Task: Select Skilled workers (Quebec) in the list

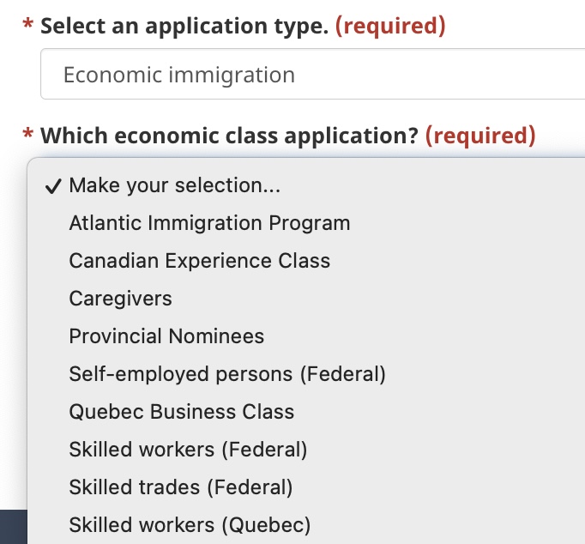Action: click(190, 524)
